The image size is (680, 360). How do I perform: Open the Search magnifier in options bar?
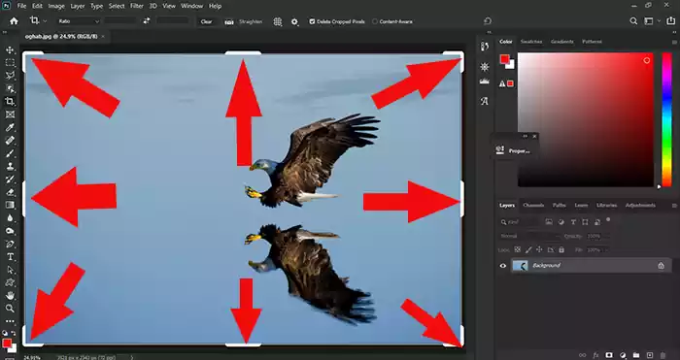[633, 21]
